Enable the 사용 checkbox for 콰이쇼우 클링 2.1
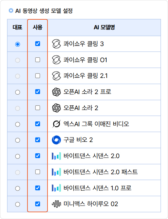Image resolution: width=168 pixels, height=219 pixels. 37,76
